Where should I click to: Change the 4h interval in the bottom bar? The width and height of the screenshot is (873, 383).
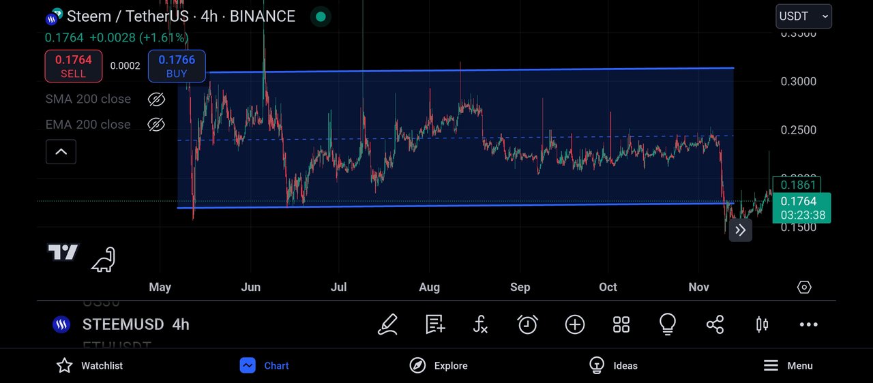pos(181,324)
